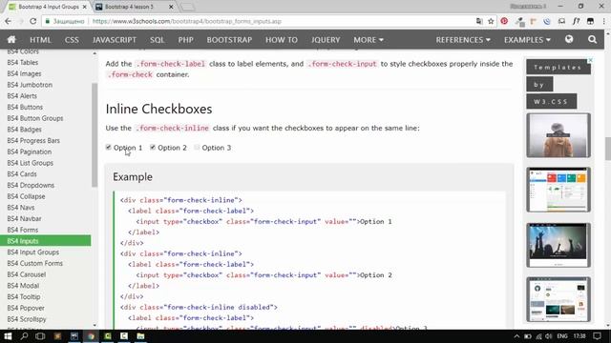The width and height of the screenshot is (611, 343).
Task: Uncheck the Option 1 checkbox
Action: coord(108,147)
